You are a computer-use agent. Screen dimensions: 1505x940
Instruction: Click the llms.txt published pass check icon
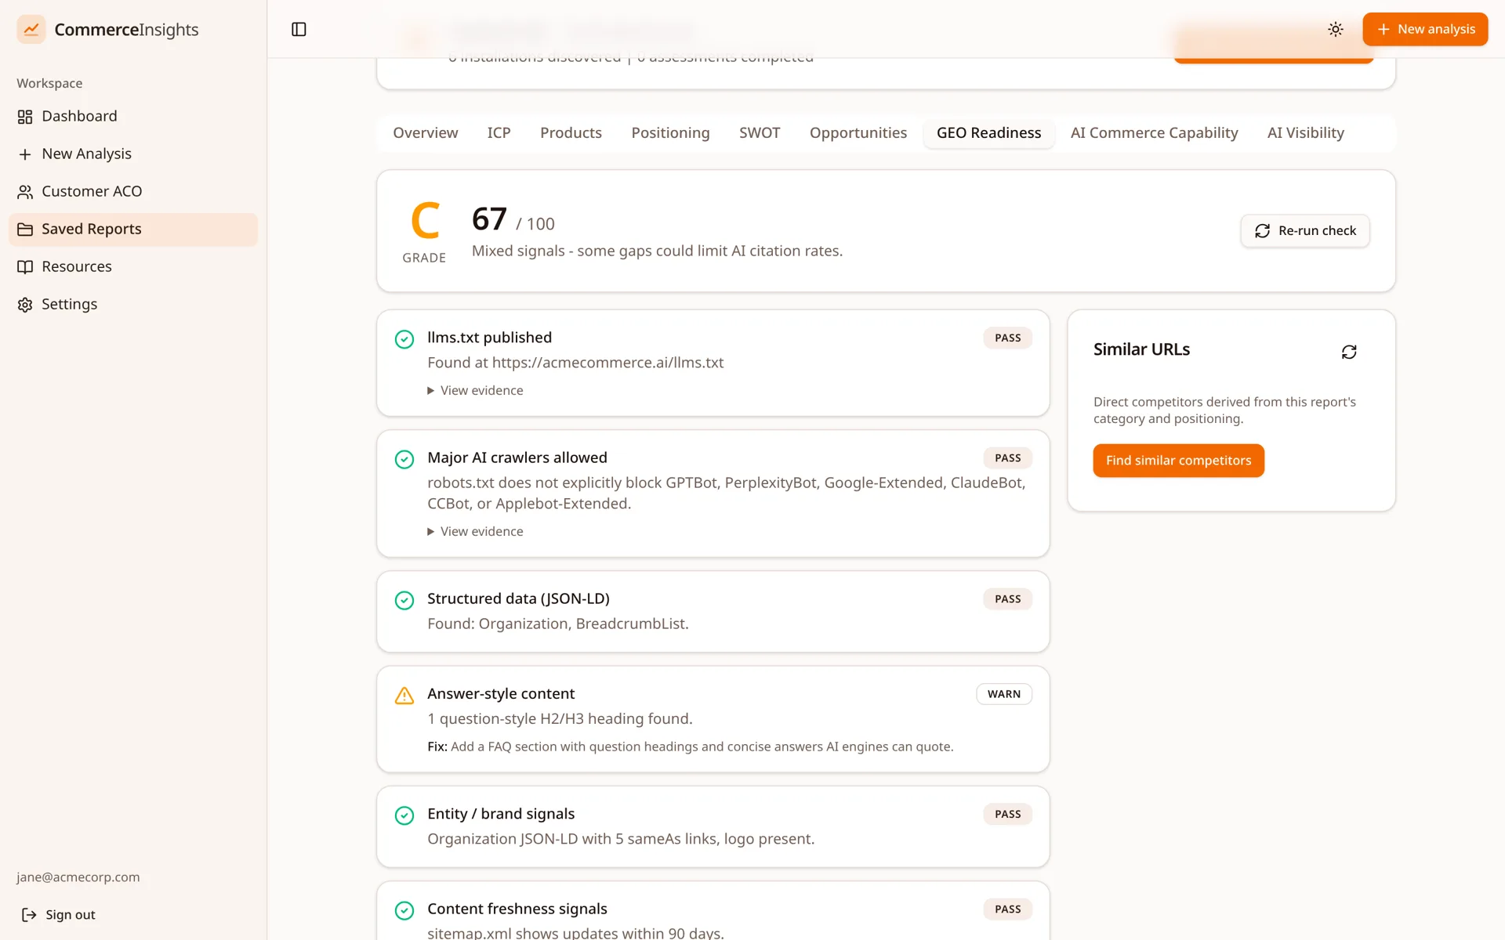pyautogui.click(x=404, y=339)
